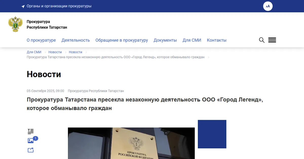Click the 'Новости' page heading
This screenshot has width=304, height=159.
(44, 74)
